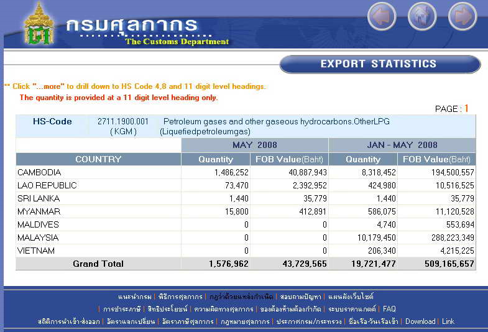Open the แนะนำกรม footer link

click(135, 297)
